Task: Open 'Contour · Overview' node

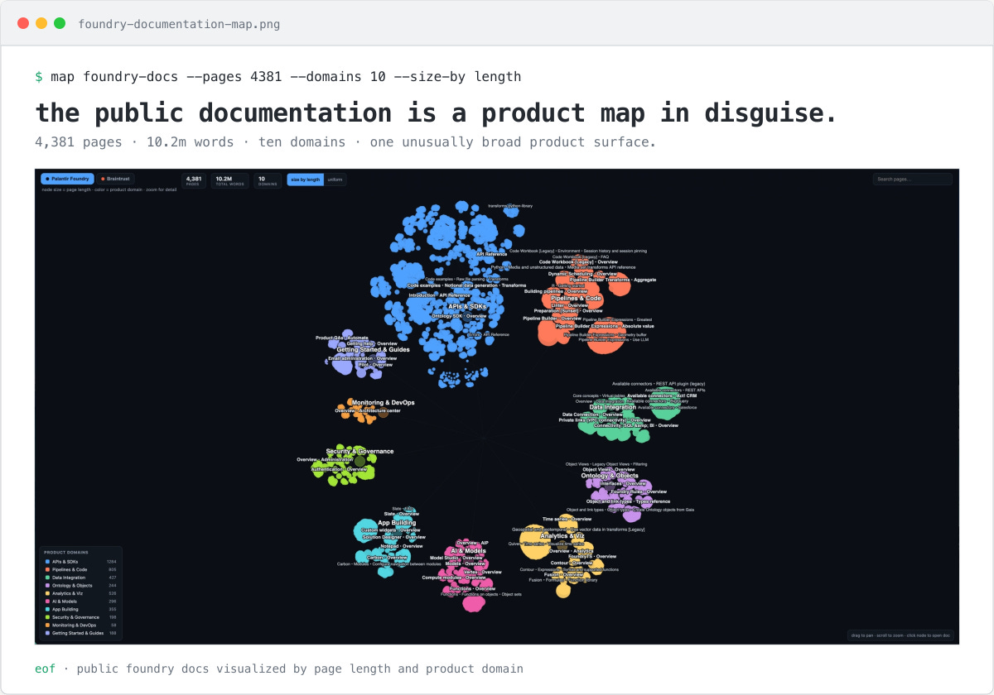Action: (572, 563)
